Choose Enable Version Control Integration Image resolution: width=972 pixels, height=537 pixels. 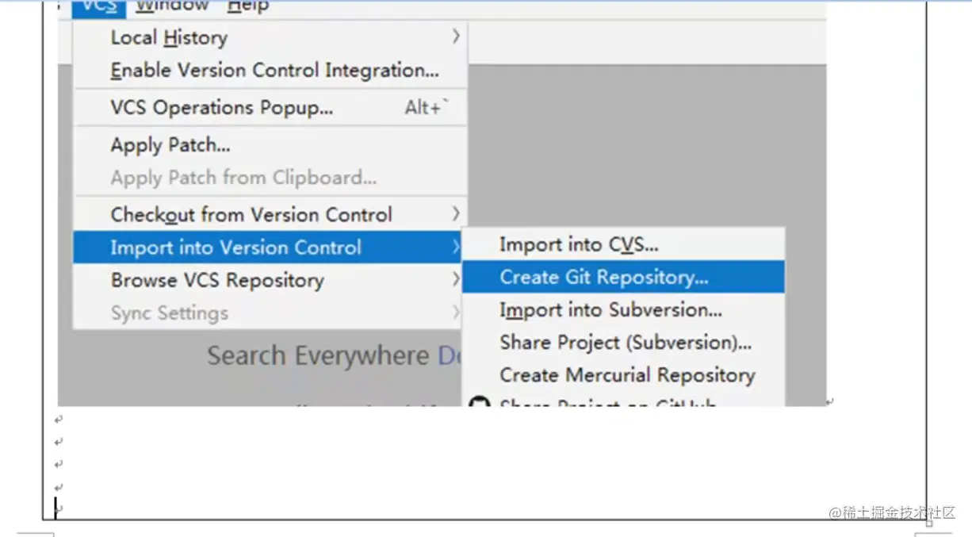point(274,70)
